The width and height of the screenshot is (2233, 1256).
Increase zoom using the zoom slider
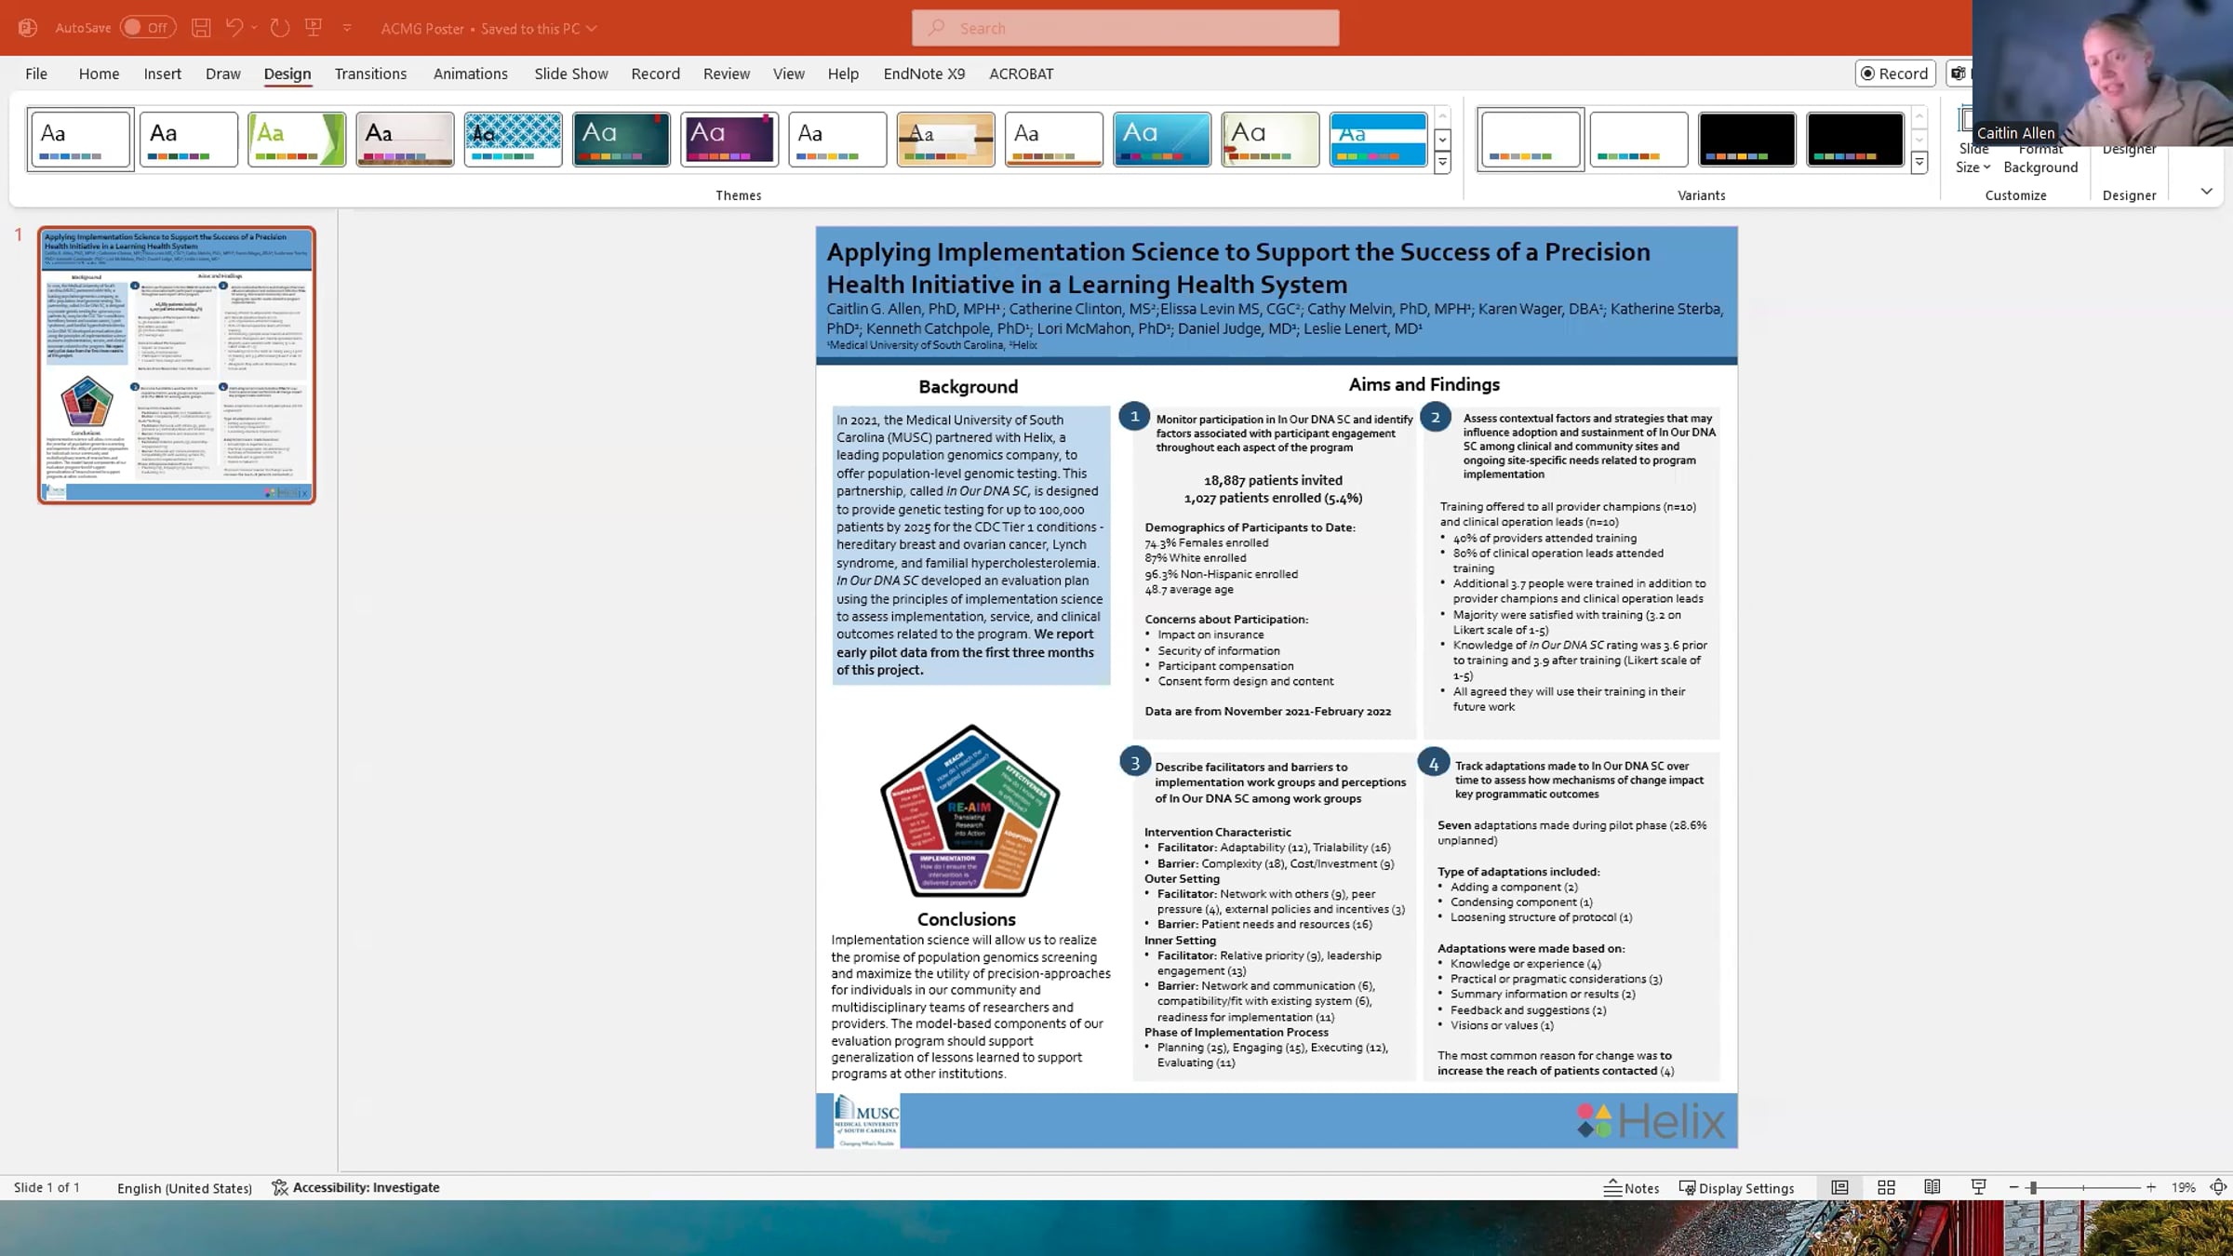pyautogui.click(x=2150, y=1187)
